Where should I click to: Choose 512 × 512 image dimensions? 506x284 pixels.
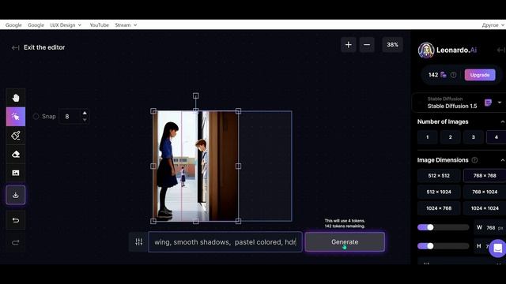[439, 176]
